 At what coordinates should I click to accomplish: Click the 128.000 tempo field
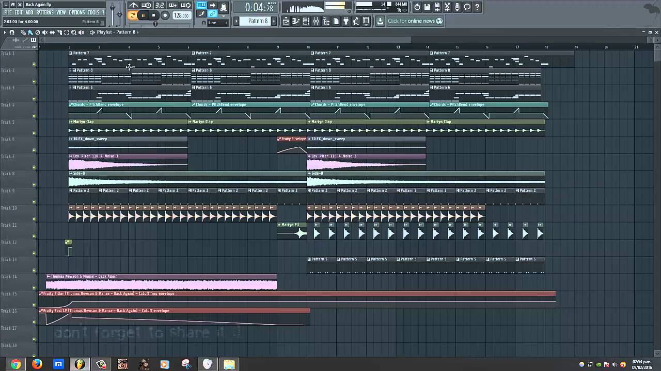[181, 15]
